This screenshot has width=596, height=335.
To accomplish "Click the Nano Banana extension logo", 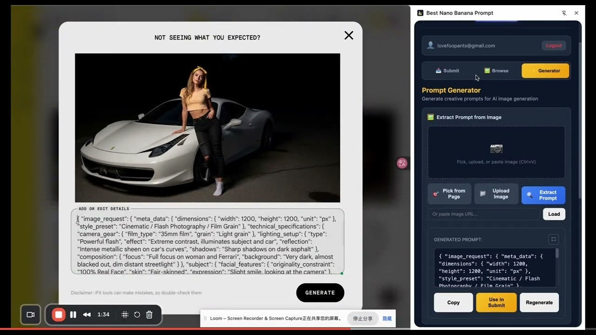I will 420,13.
